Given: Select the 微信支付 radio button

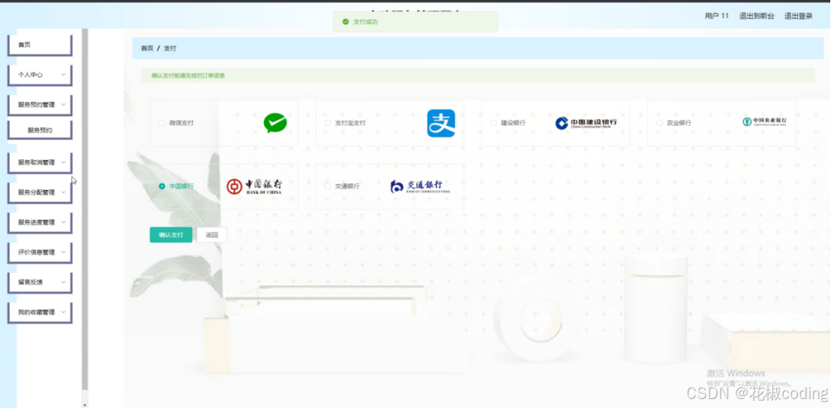Looking at the screenshot, I should tap(162, 123).
